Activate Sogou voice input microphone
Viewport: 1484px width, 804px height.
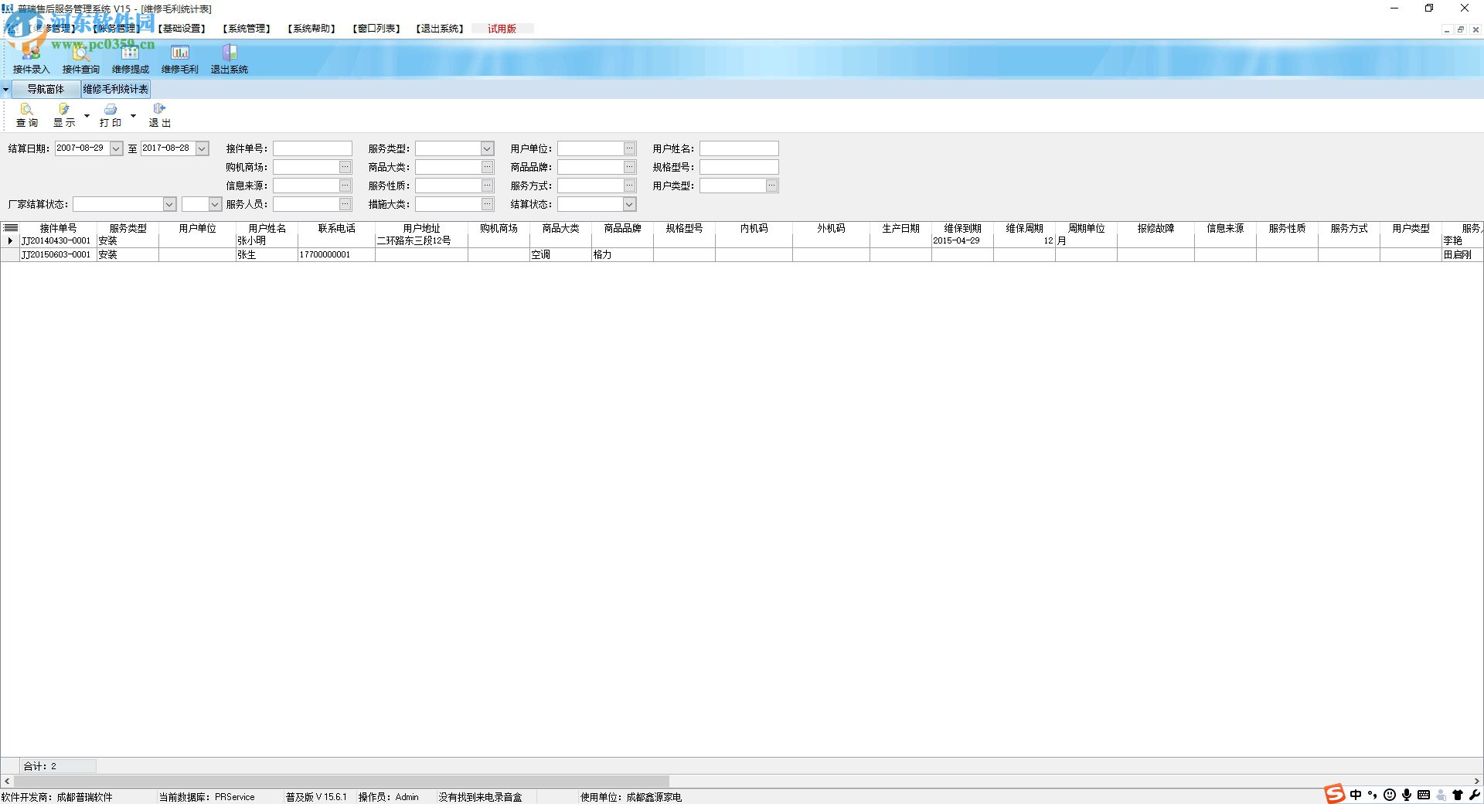point(1407,795)
